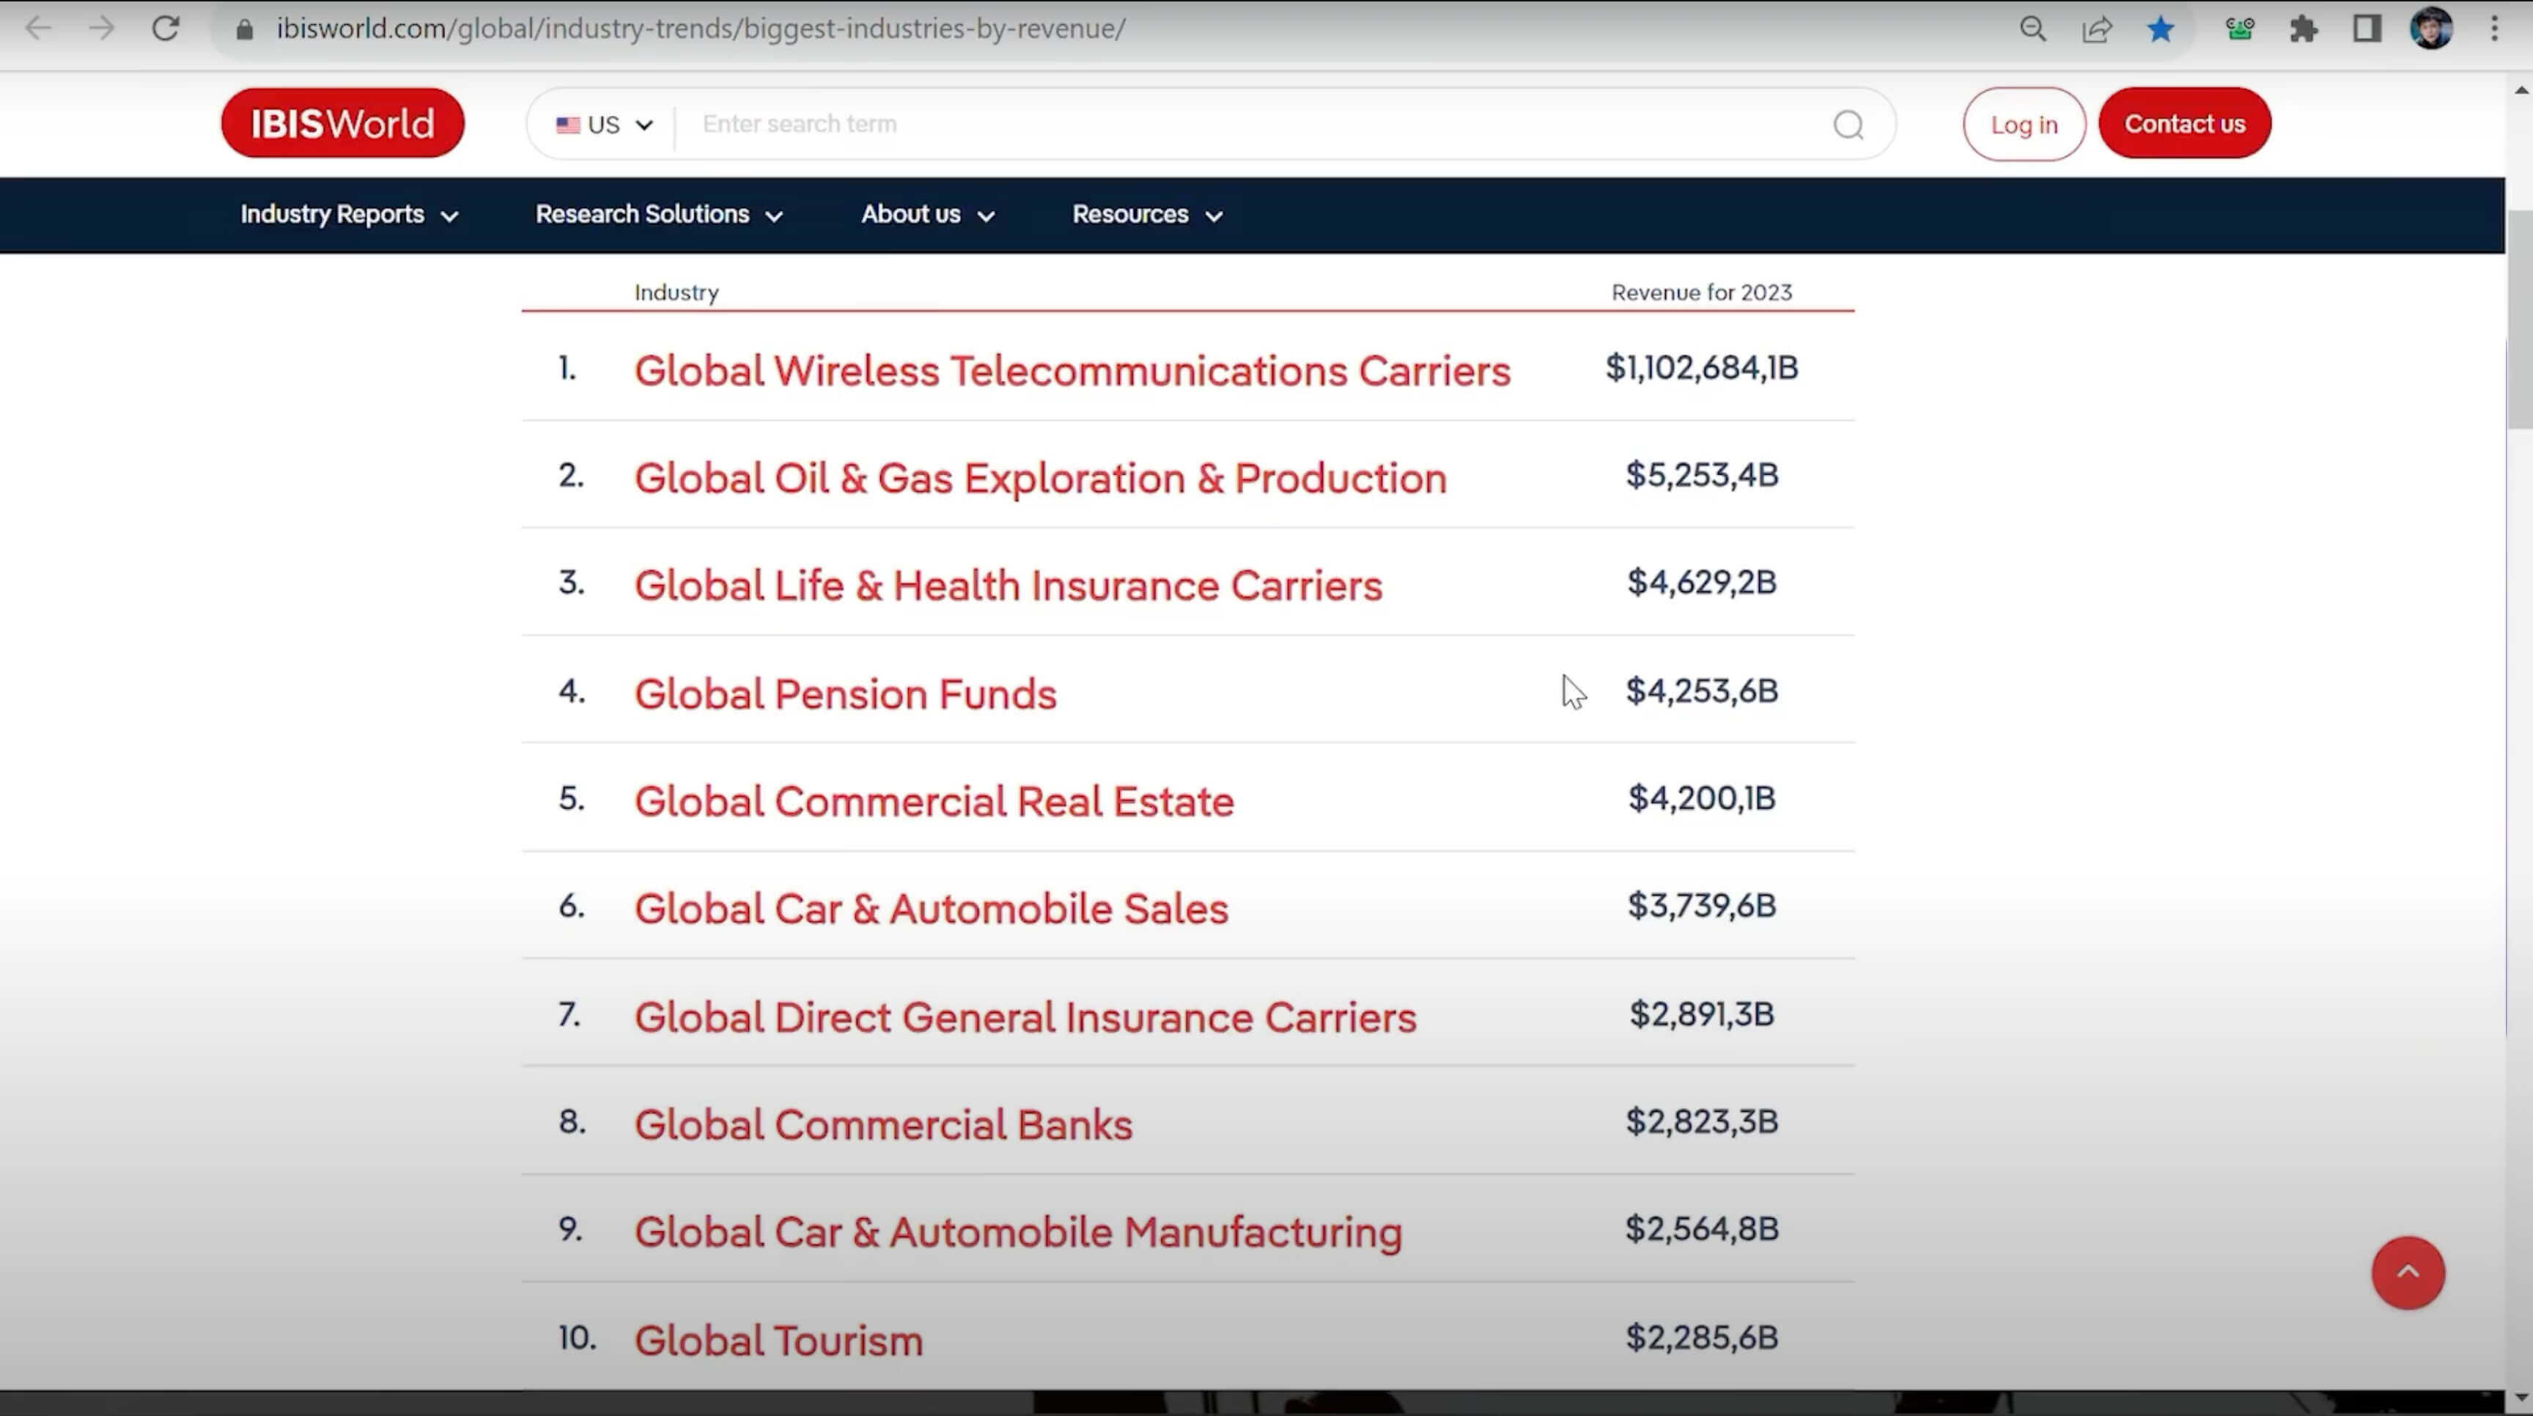Click the page vertical scrollbar thumb

coord(2519,320)
